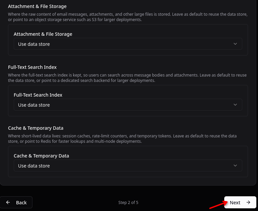Open the Attachment & File Storage combo box

128,44
